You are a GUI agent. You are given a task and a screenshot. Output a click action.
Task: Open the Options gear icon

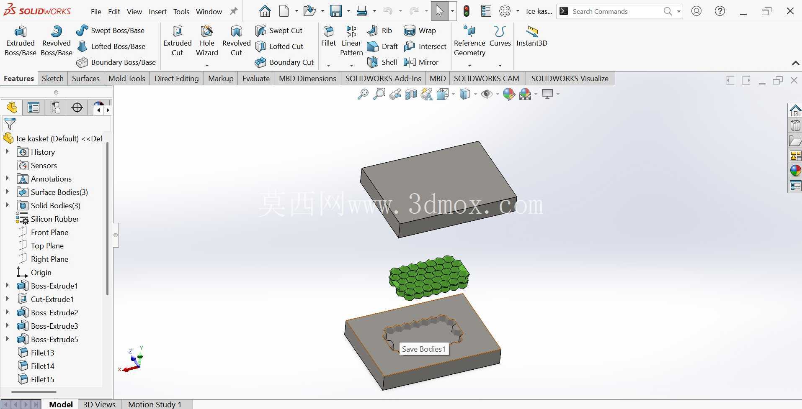[x=505, y=11]
